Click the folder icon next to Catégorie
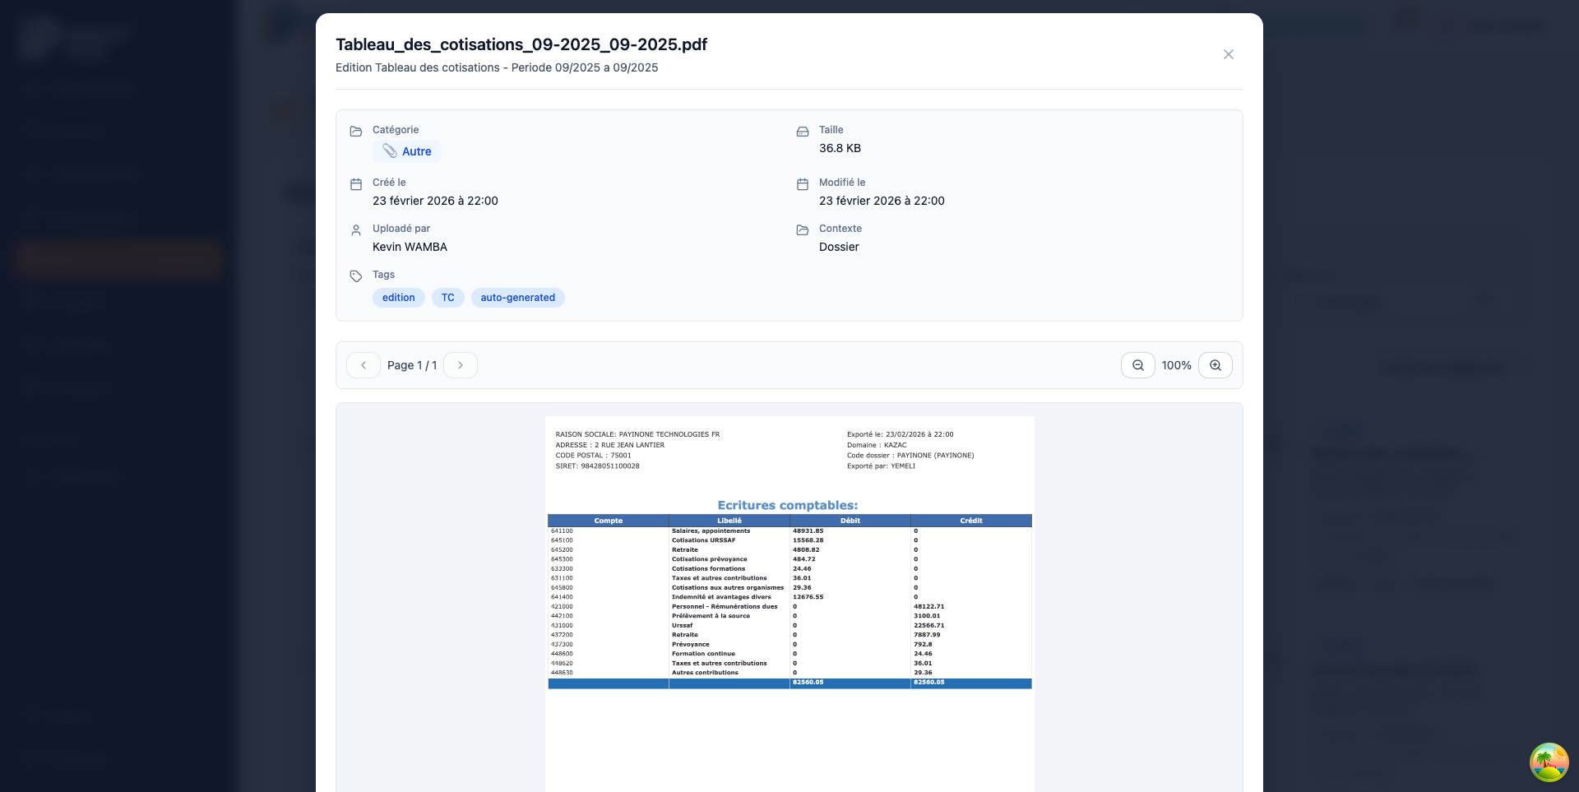 click(355, 130)
